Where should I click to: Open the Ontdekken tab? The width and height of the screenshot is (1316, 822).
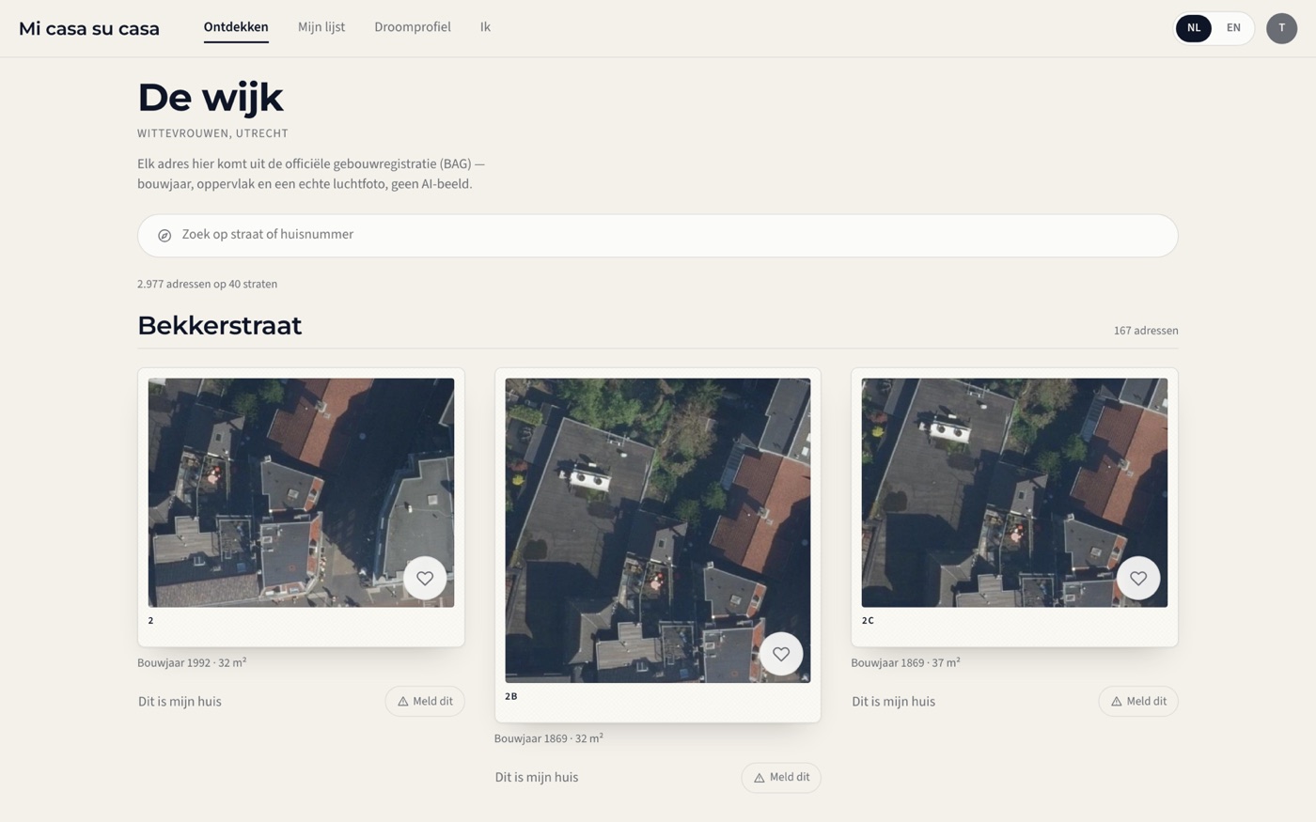point(236,27)
